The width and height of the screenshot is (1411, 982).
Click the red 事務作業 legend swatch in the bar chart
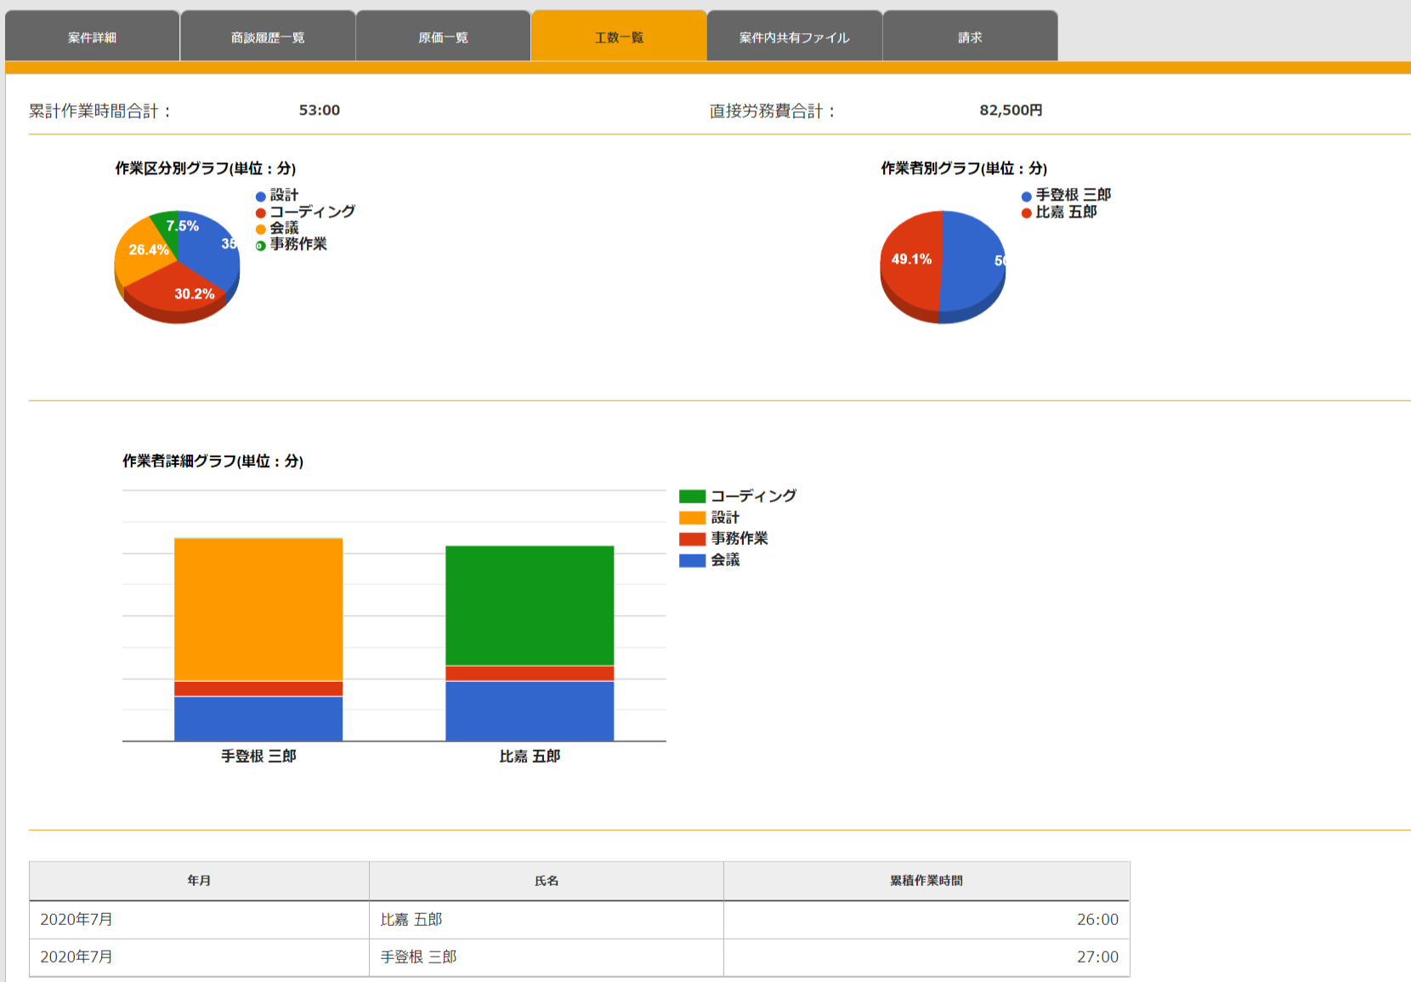pyautogui.click(x=693, y=539)
